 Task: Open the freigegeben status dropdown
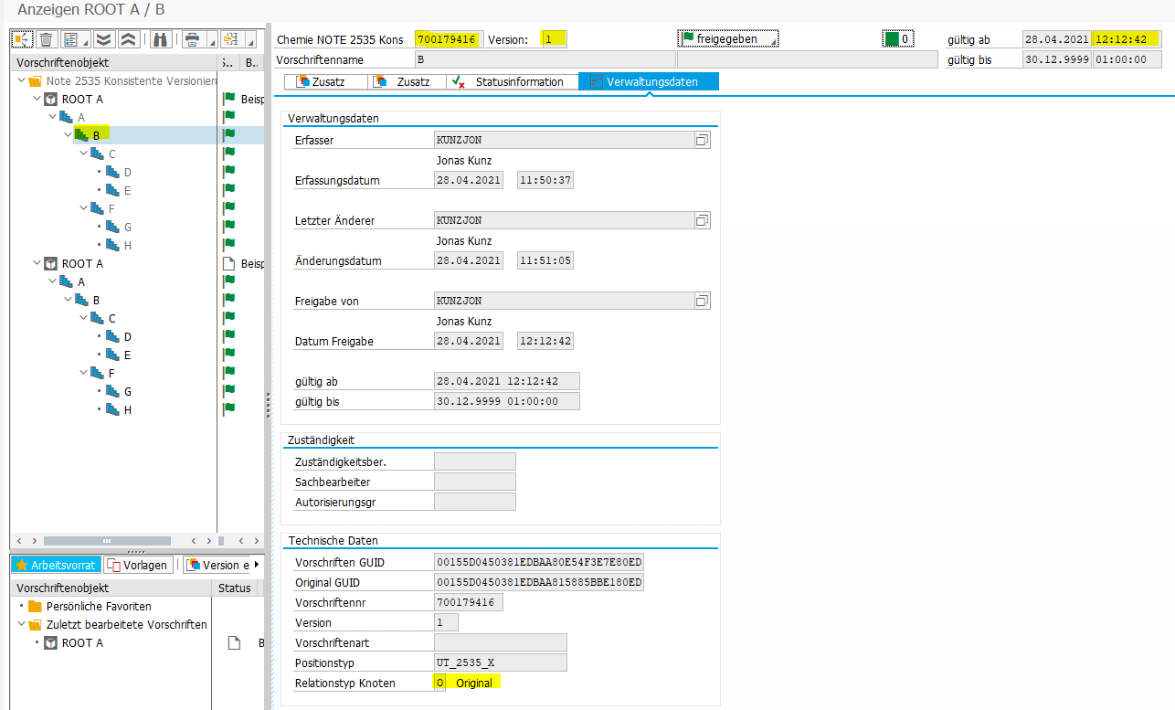point(728,39)
